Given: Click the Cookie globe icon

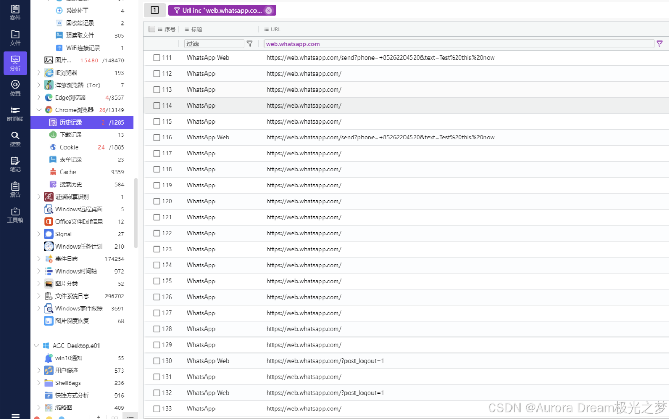Looking at the screenshot, I should click(53, 147).
